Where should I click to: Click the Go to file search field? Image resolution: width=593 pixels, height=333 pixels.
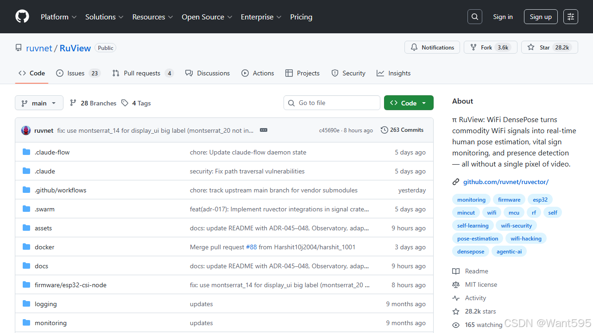[332, 103]
